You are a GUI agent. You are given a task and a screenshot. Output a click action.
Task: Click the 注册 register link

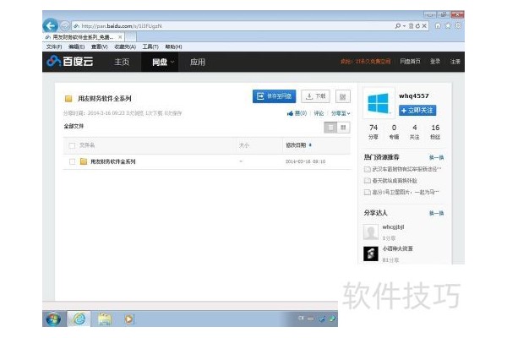pyautogui.click(x=455, y=62)
